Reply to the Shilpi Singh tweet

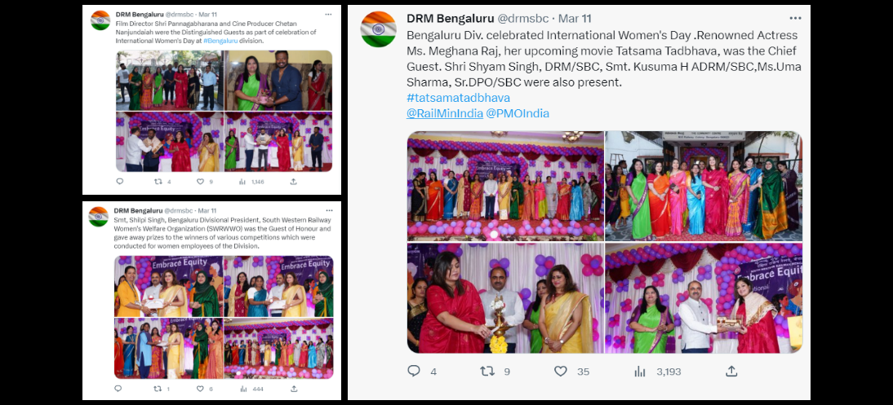click(x=118, y=389)
